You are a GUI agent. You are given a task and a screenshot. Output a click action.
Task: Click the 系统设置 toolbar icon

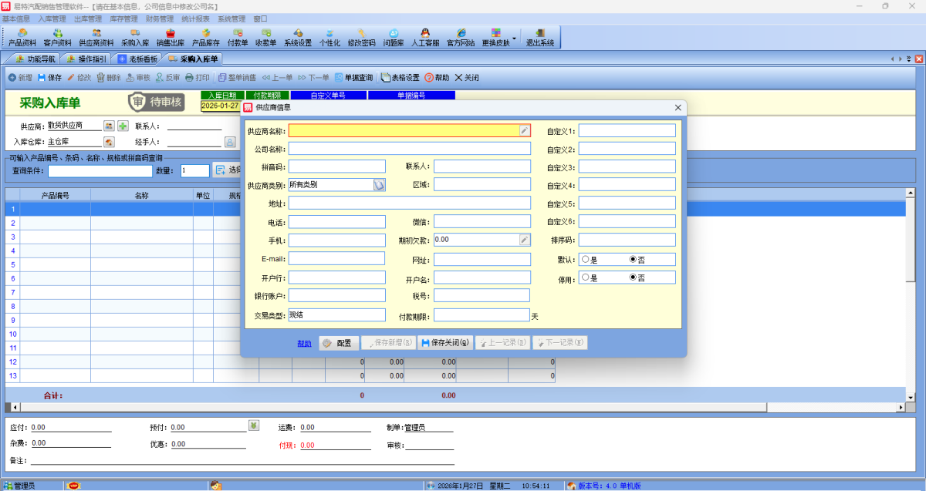pyautogui.click(x=298, y=37)
